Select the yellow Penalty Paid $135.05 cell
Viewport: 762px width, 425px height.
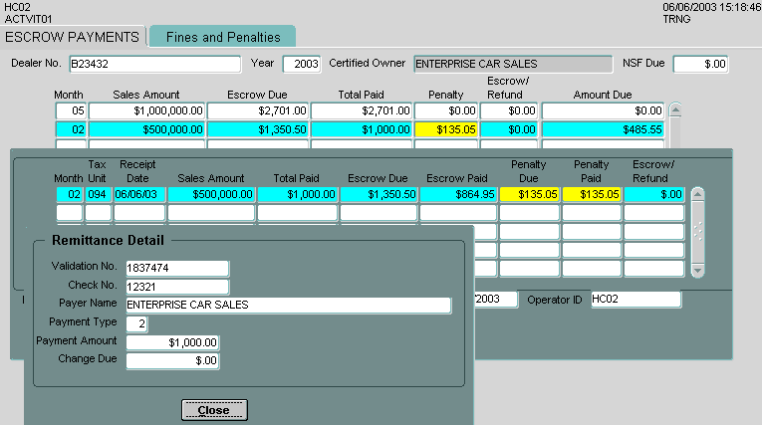592,194
